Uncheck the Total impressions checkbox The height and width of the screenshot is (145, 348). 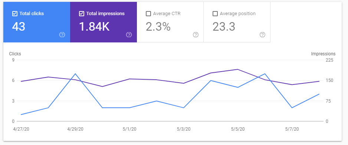pyautogui.click(x=82, y=14)
